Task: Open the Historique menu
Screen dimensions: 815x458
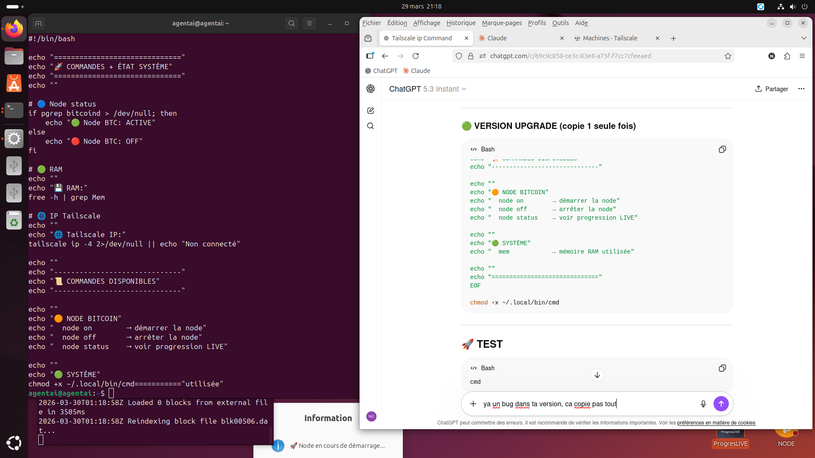Action: click(x=461, y=23)
